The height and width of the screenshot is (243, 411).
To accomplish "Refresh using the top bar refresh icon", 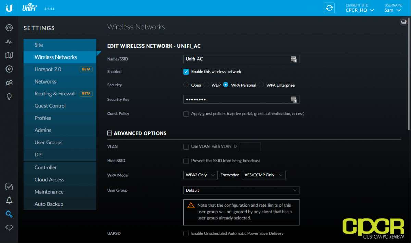I will (x=329, y=8).
